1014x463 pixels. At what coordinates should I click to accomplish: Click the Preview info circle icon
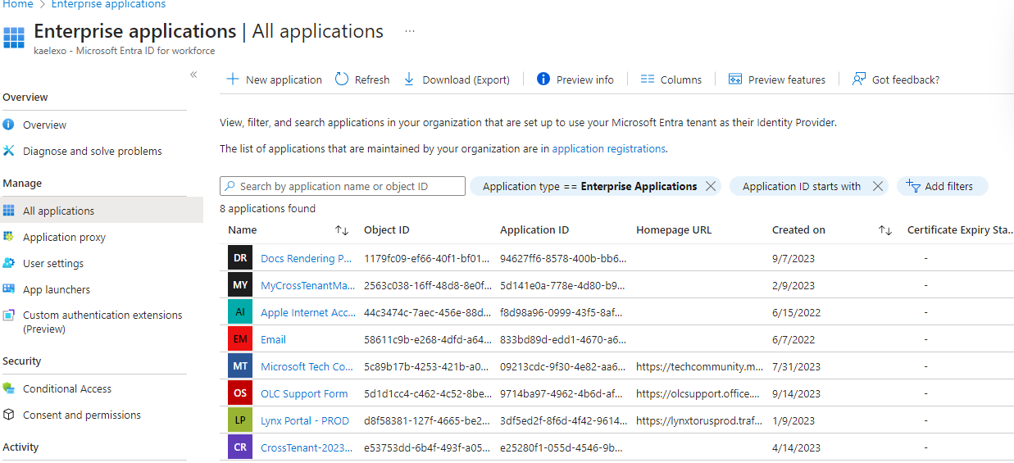[543, 79]
